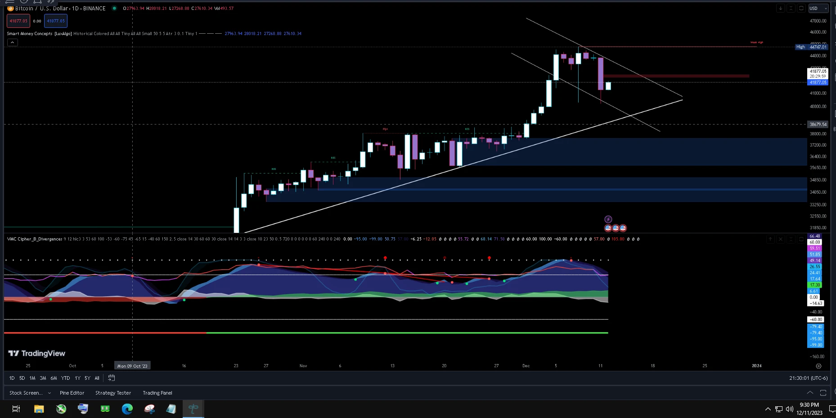The height and width of the screenshot is (418, 836).
Task: Switch to the Strategy Tester tab
Action: click(x=113, y=393)
